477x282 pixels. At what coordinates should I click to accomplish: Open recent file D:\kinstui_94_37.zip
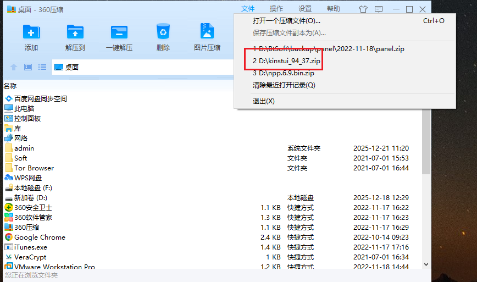pos(286,60)
